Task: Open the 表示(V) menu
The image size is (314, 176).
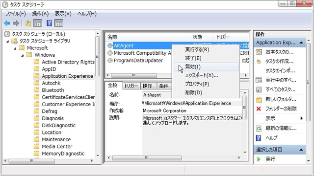Action: coord(63,14)
